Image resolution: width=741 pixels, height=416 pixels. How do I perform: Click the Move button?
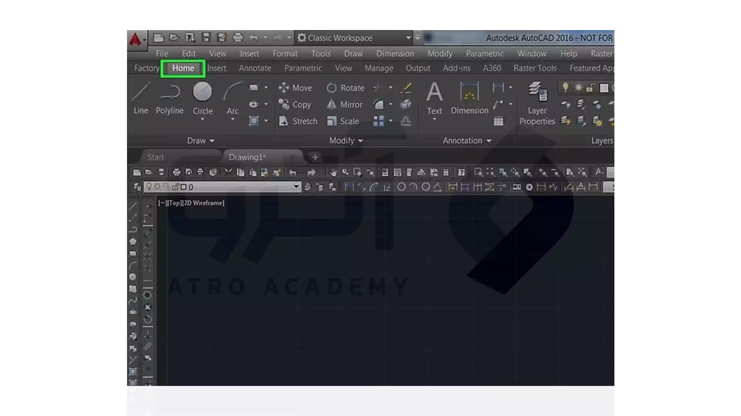[x=295, y=88]
